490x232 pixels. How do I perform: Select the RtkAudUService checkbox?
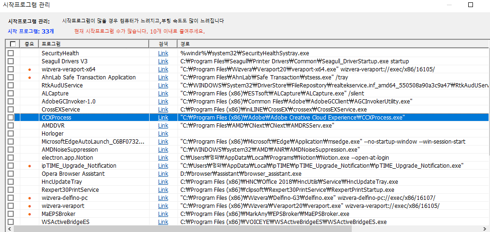tap(11, 86)
